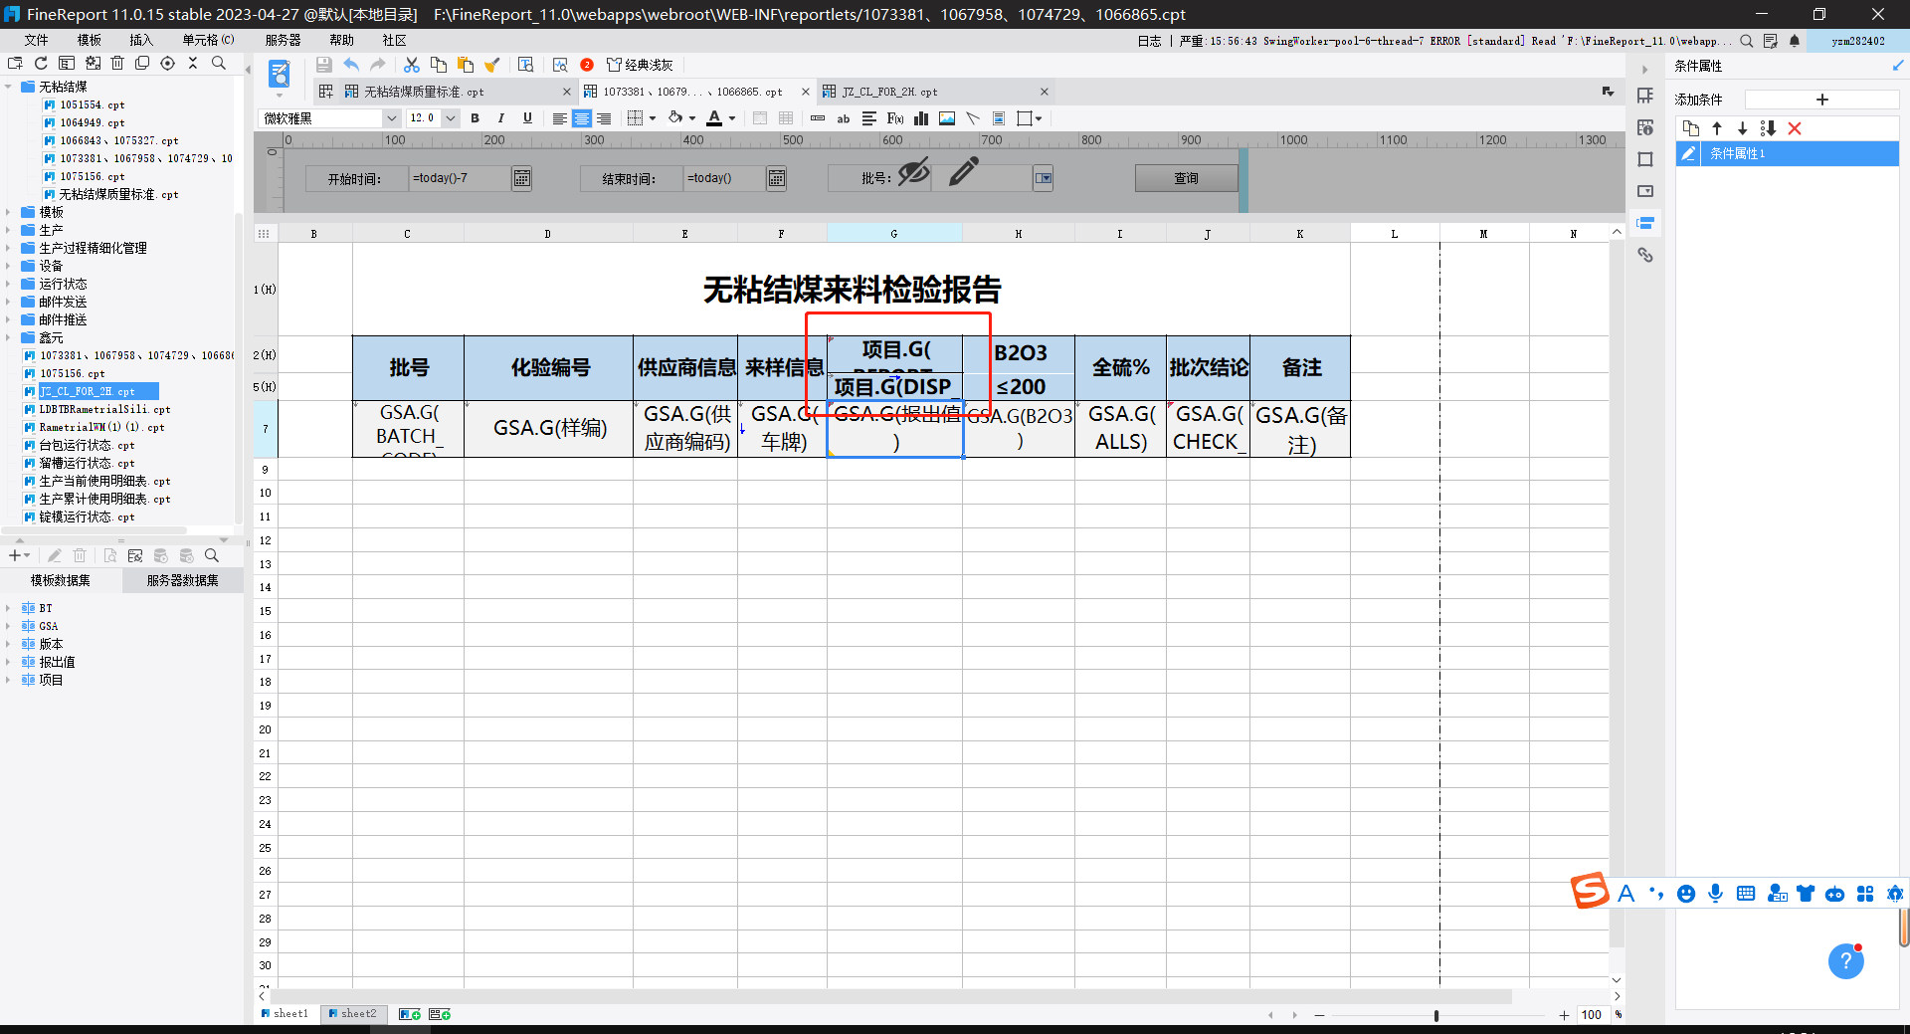Screen dimensions: 1910x1034
Task: Collapse the 无粘结煤 folder
Action: coord(8,87)
